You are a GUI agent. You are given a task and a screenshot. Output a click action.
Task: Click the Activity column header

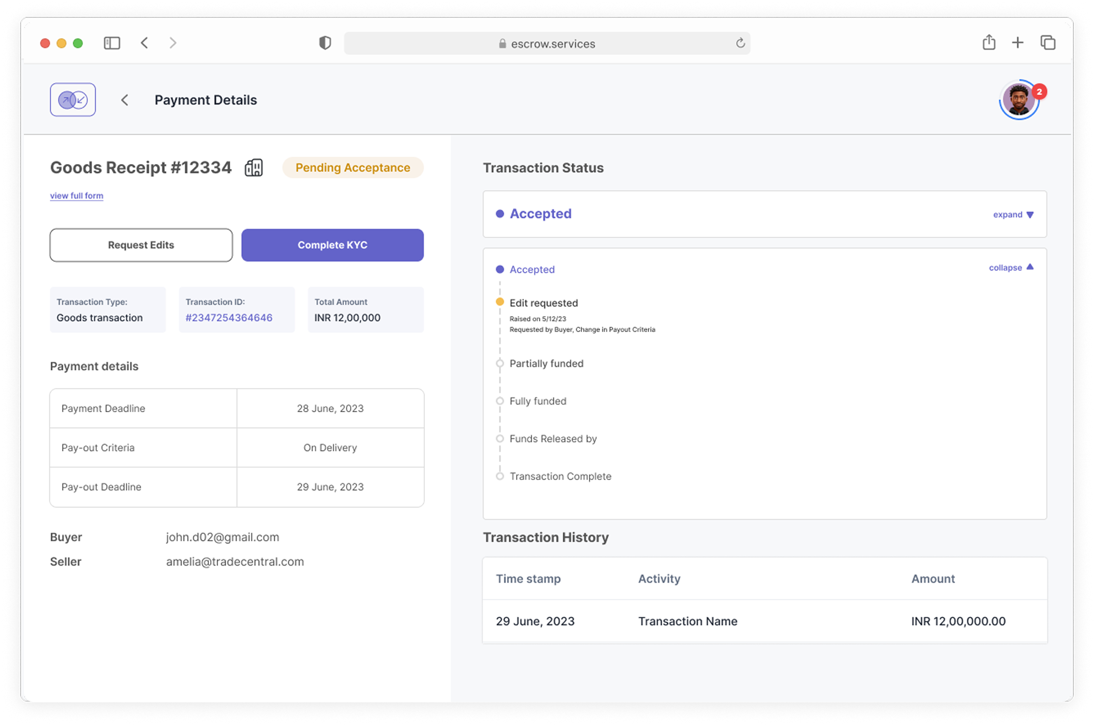tap(659, 579)
